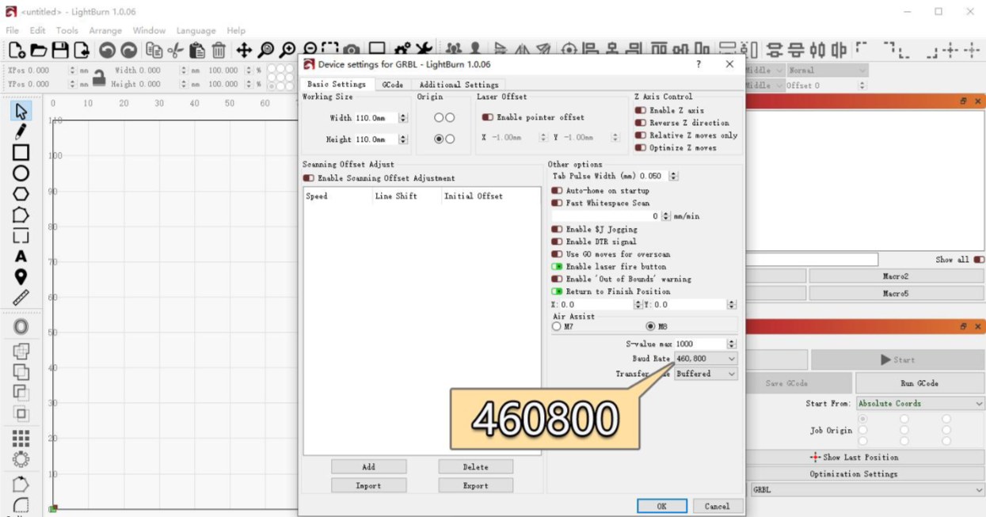The image size is (986, 517).
Task: Select the pencil Draw Lines tool
Action: [21, 131]
